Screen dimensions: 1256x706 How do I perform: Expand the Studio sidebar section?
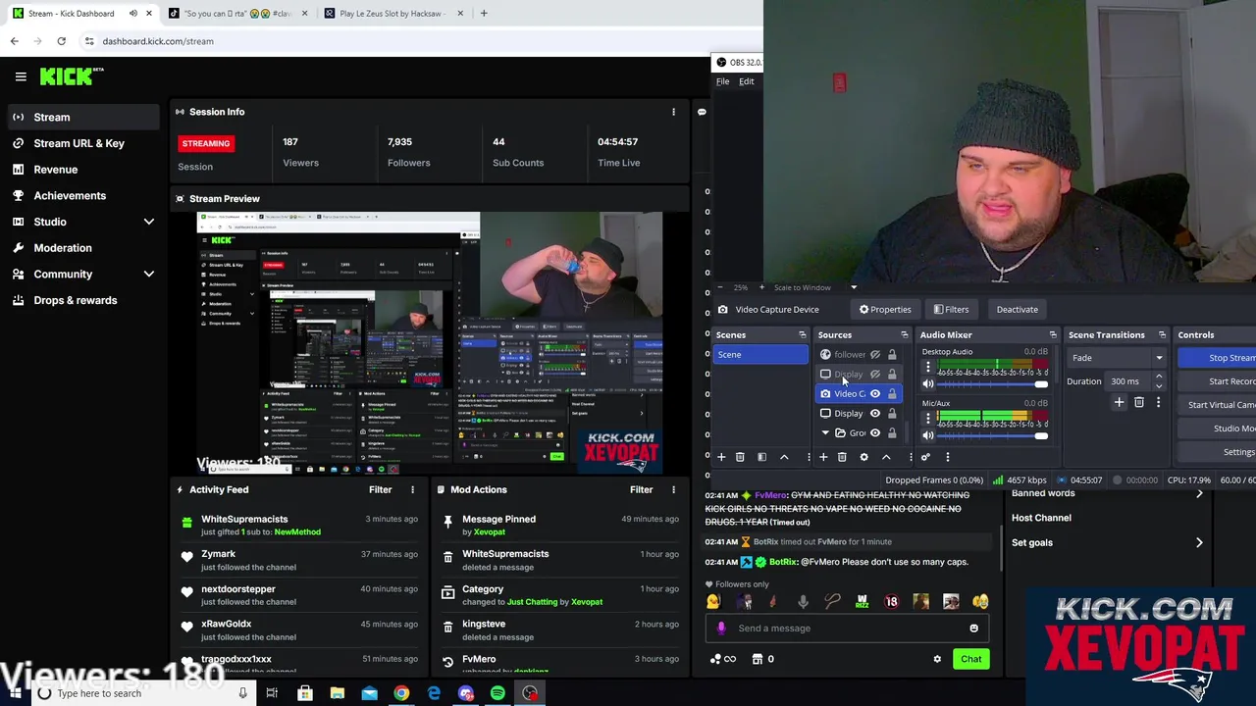[x=149, y=223]
